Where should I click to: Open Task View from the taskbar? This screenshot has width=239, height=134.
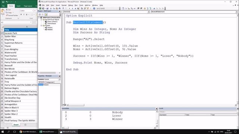[15, 132]
